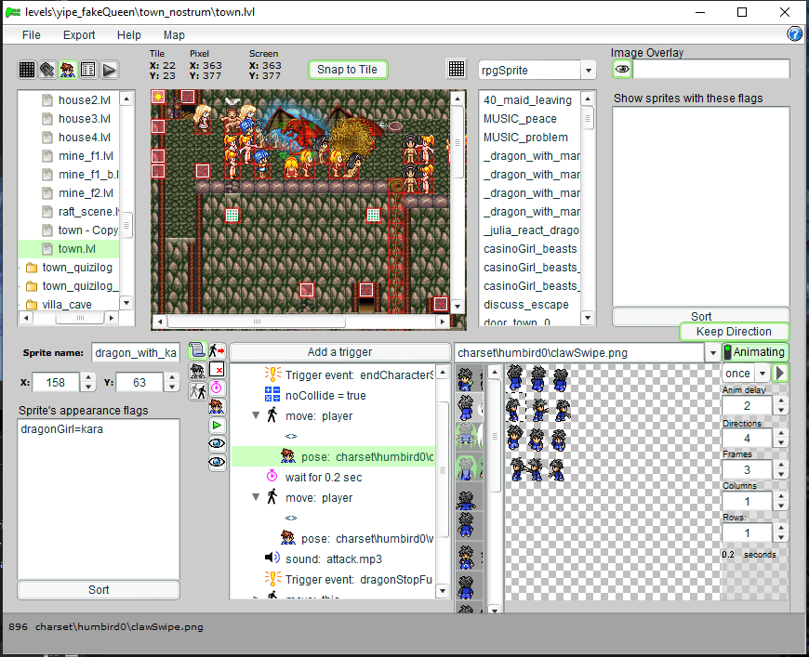The image size is (809, 657).
Task: Click the blue help icon at top right
Action: point(795,34)
